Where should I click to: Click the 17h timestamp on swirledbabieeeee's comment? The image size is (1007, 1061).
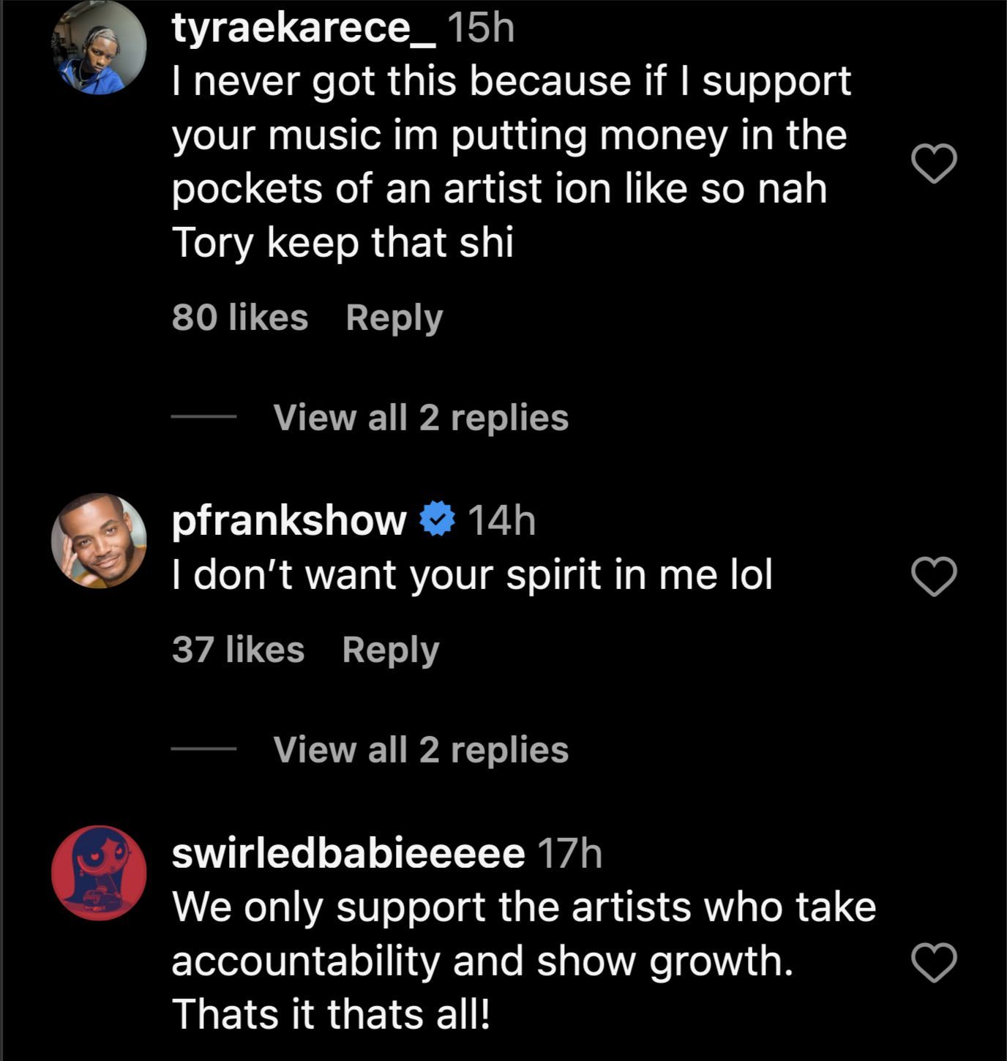pyautogui.click(x=569, y=852)
